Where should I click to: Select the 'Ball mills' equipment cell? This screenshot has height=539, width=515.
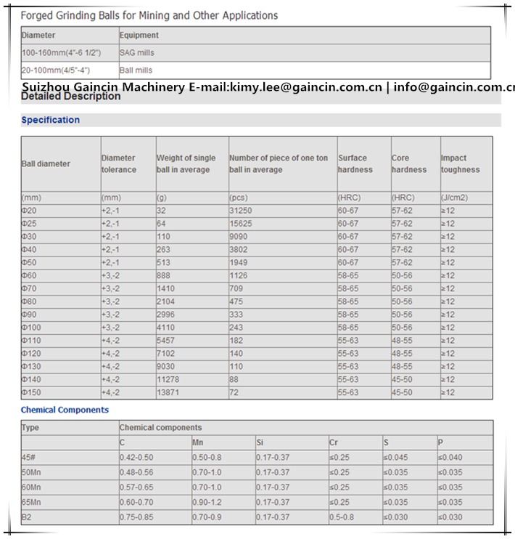[x=136, y=70]
